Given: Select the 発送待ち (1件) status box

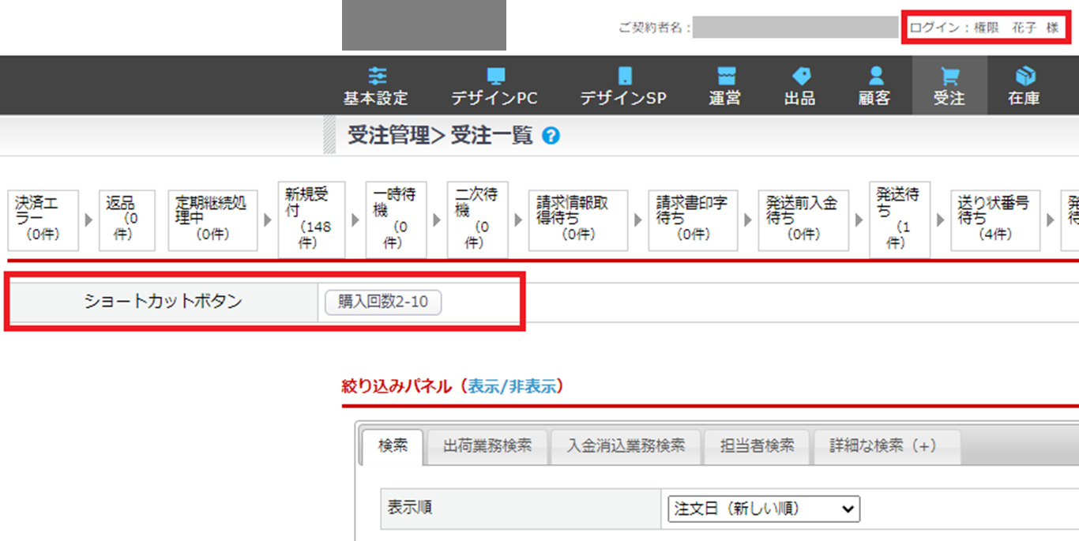Looking at the screenshot, I should [900, 220].
